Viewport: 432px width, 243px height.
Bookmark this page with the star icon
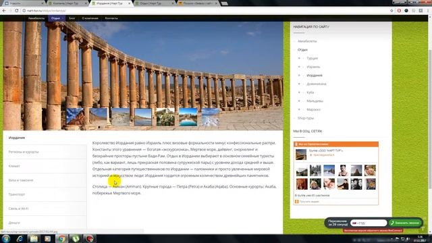[x=391, y=11]
